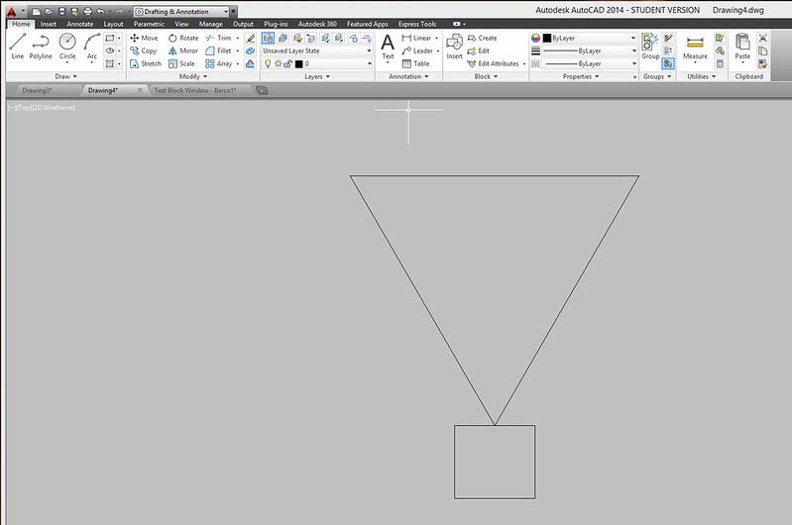Expand the Annotation panel

(x=408, y=76)
